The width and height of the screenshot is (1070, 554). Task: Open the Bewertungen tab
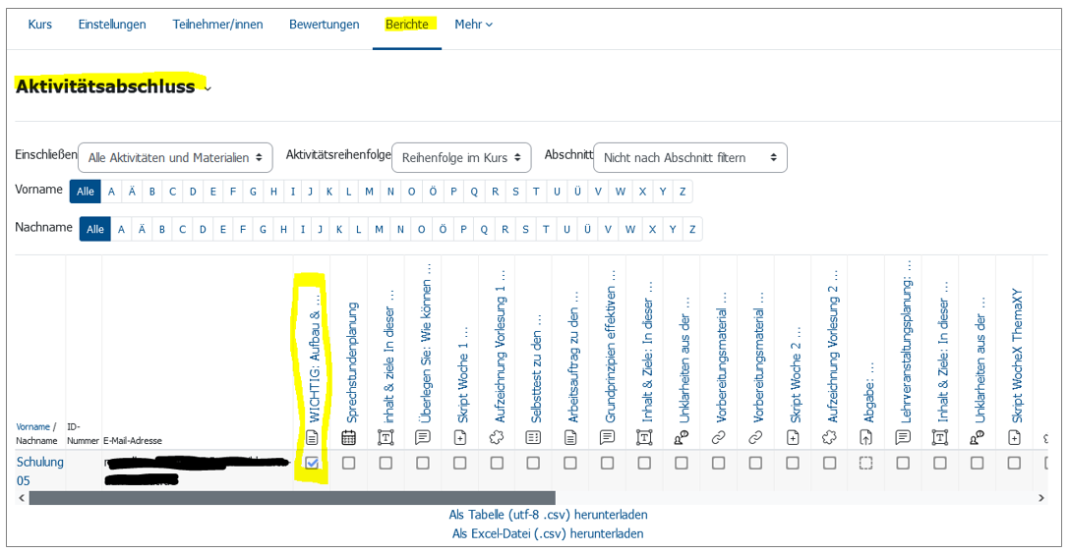click(325, 25)
